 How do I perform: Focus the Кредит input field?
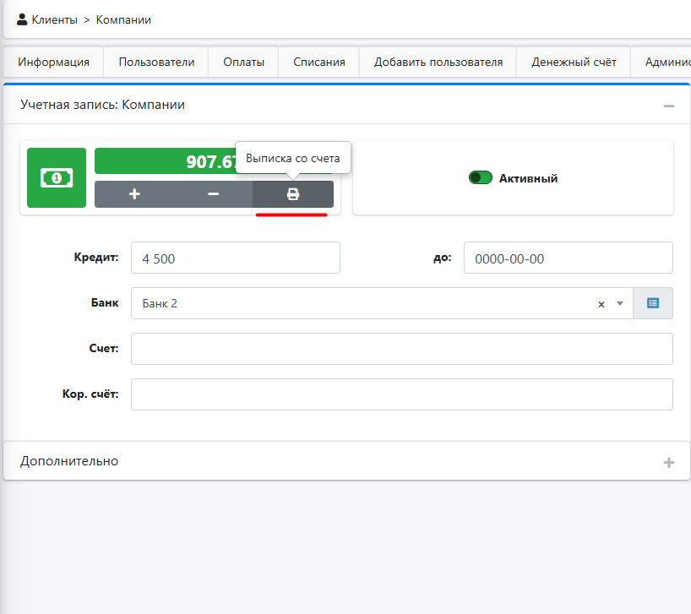click(x=236, y=258)
